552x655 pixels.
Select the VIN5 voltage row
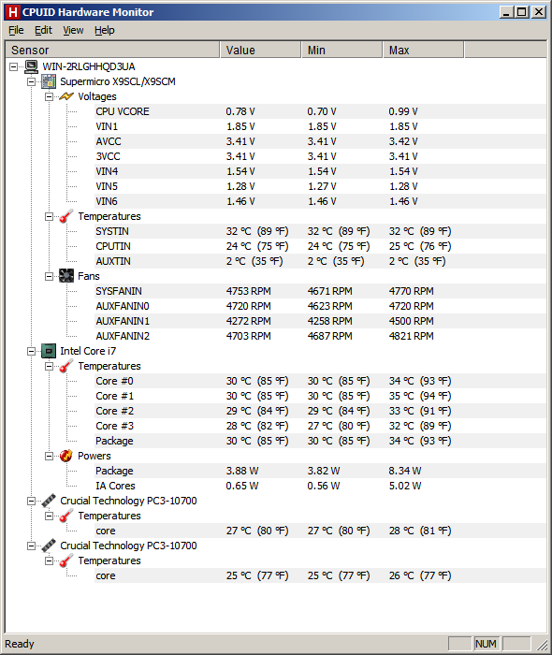tap(320, 186)
